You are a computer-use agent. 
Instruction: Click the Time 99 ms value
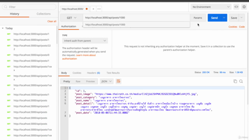pyautogui.click(x=223, y=72)
